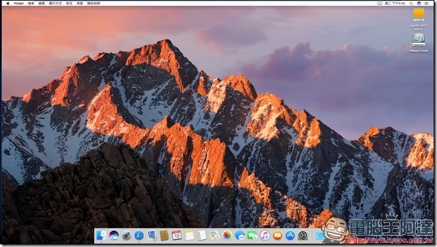This screenshot has width=437, height=247.
Task: Click display mirroring icon in menu bar
Action: [x=380, y=3]
